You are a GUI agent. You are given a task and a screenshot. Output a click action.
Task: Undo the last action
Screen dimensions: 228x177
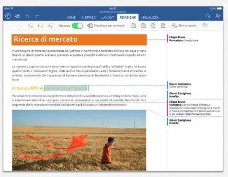coord(27,16)
